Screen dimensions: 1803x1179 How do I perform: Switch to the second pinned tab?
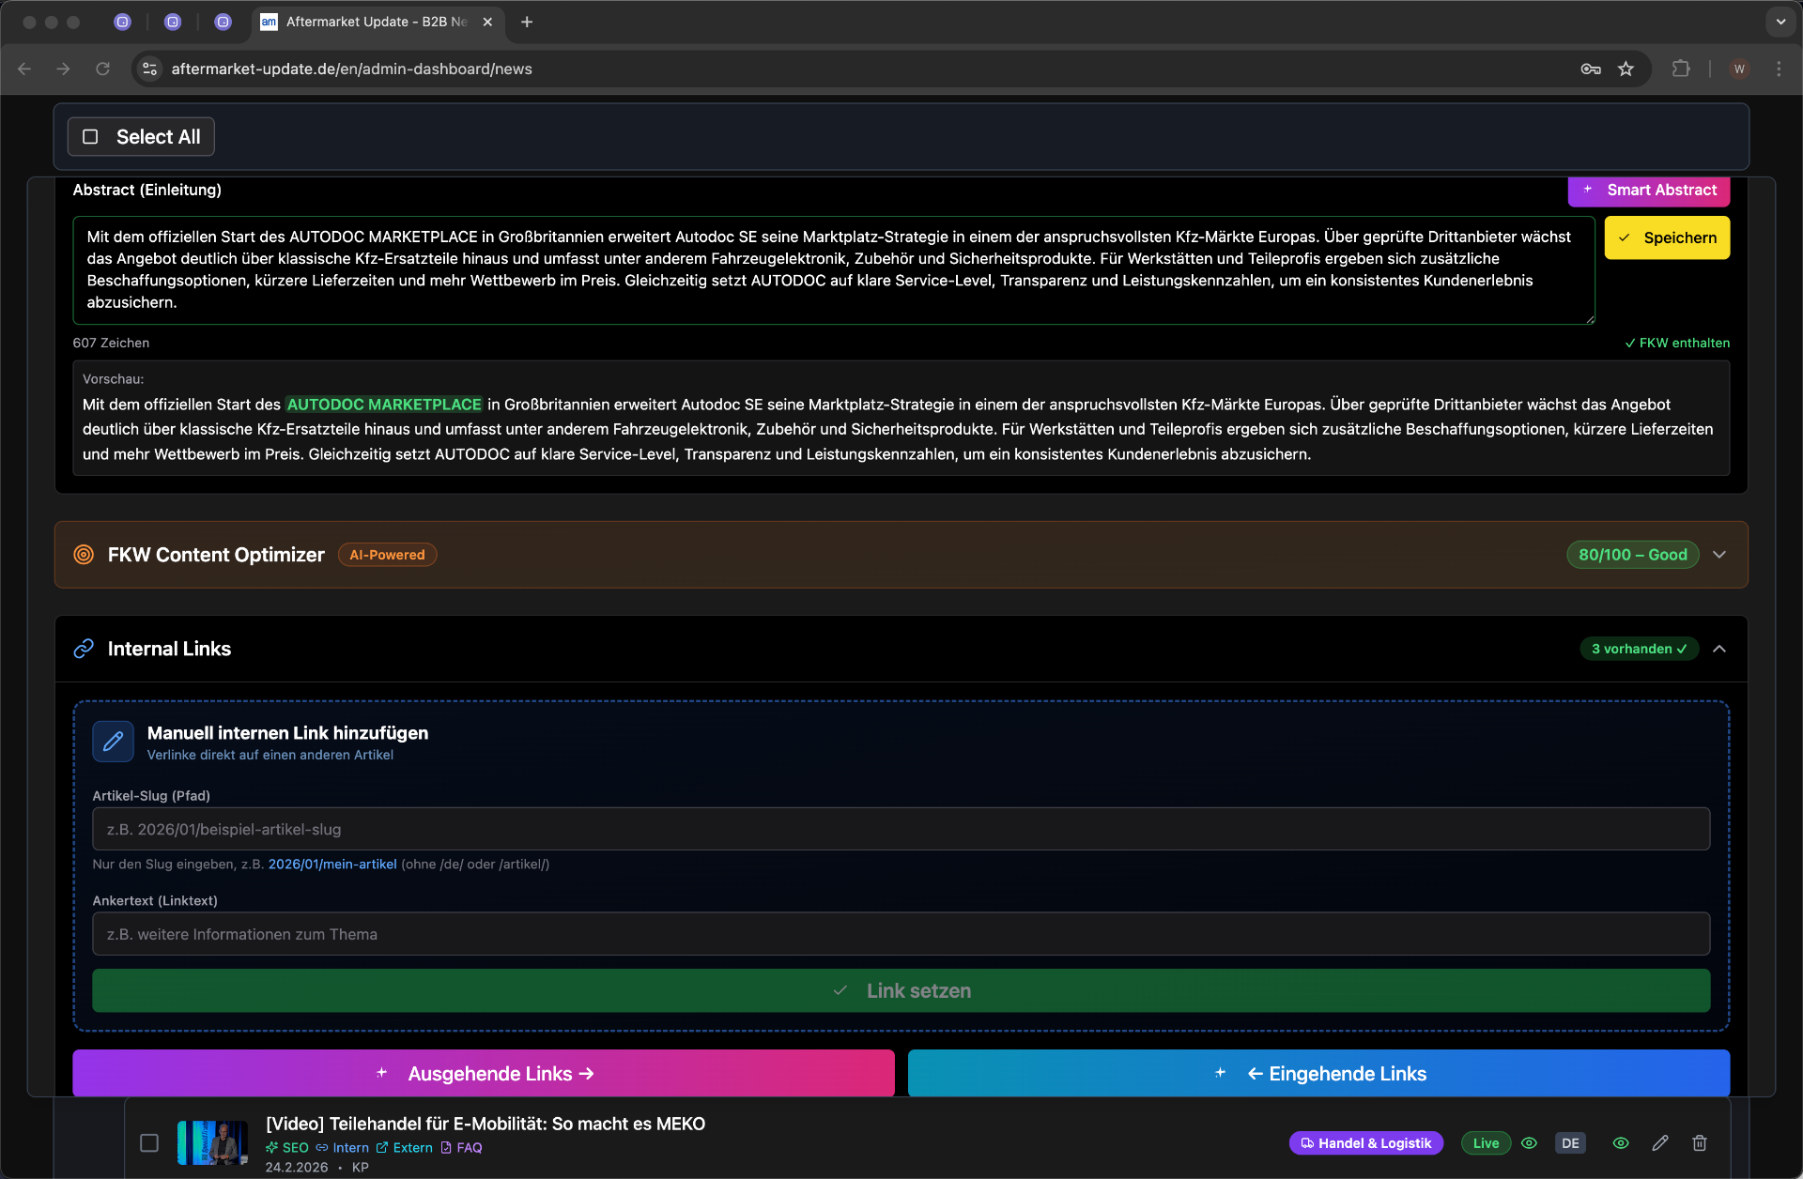173,22
